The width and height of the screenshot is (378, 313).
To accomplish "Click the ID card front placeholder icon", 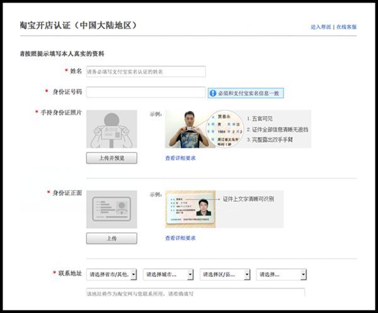I will pos(112,209).
